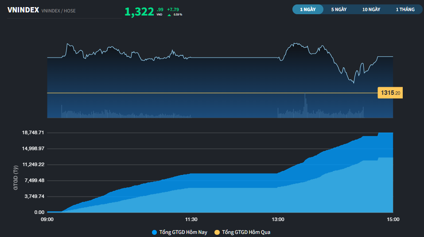Click the 11:30 time axis marker
The width and height of the screenshot is (424, 237).
191,219
